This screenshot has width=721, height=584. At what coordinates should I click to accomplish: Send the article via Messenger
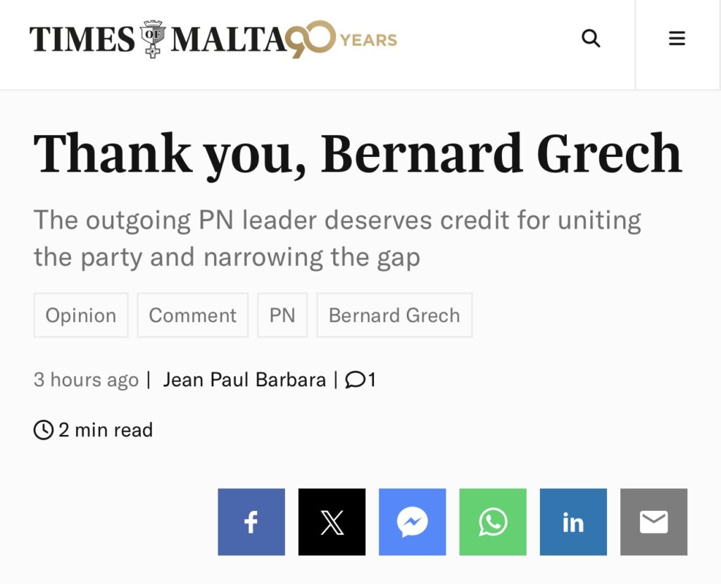coord(413,522)
